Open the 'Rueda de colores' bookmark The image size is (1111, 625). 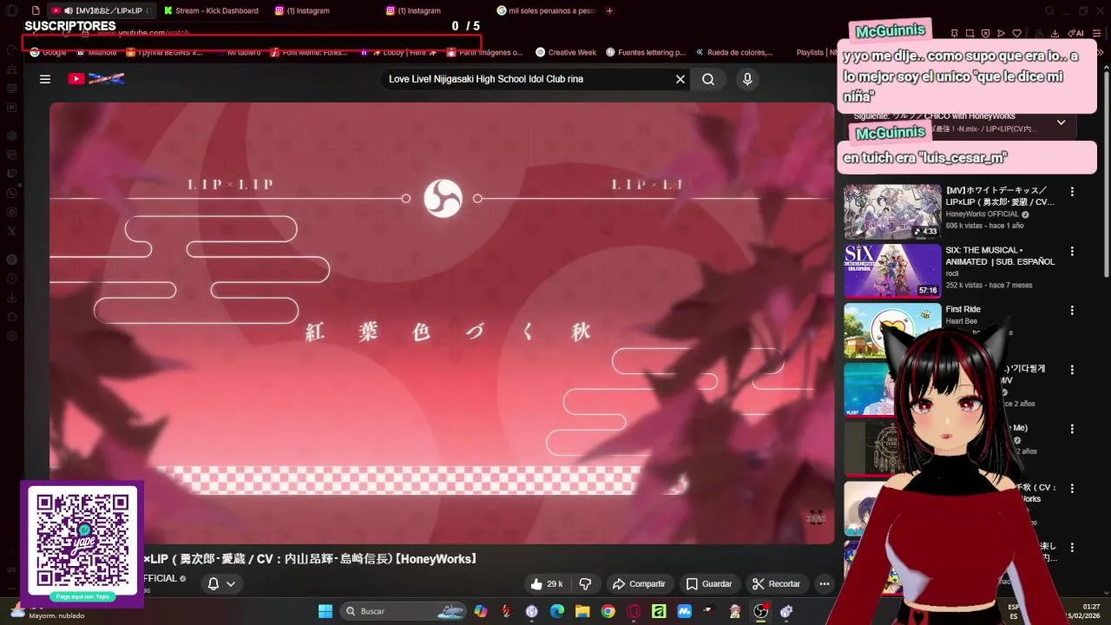tap(733, 52)
